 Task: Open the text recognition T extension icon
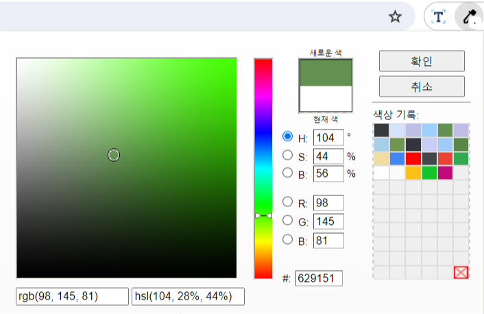[x=438, y=16]
